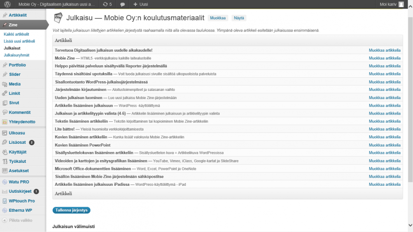Viewport: 413px width, 232px height.
Task: Click the user avatar next to Moi kariv
Action: pyautogui.click(x=401, y=4)
